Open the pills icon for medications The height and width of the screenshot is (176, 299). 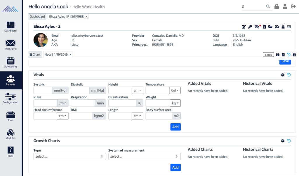(x=276, y=27)
